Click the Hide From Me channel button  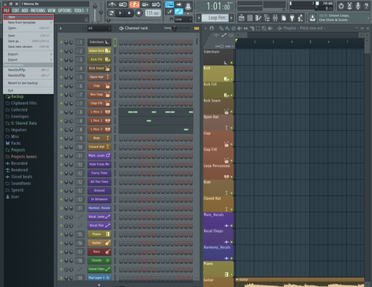99,164
